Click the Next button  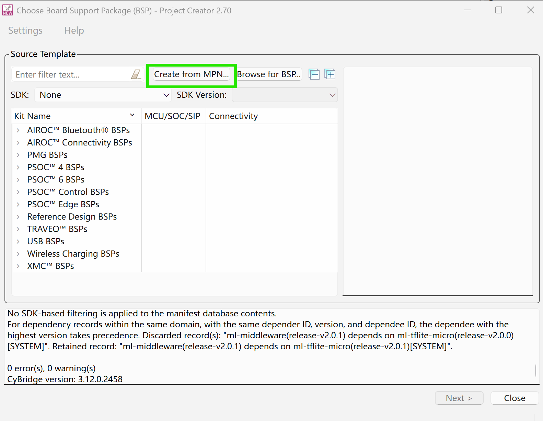(x=459, y=398)
